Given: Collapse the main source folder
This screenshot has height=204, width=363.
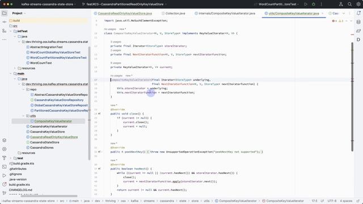Looking at the screenshot, I should (11, 74).
